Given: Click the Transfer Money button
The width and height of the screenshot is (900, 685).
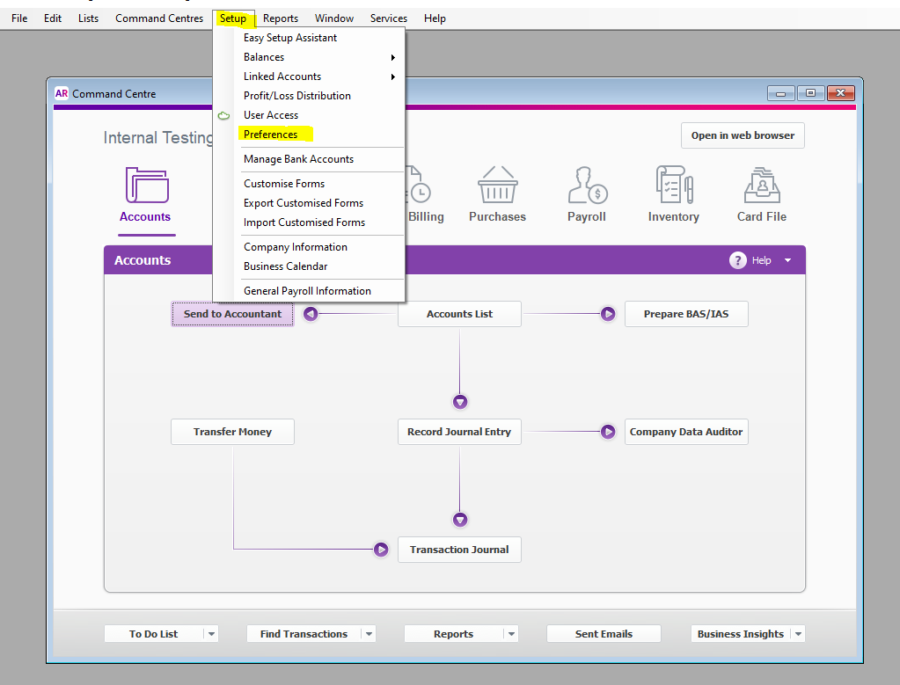Looking at the screenshot, I should (231, 432).
